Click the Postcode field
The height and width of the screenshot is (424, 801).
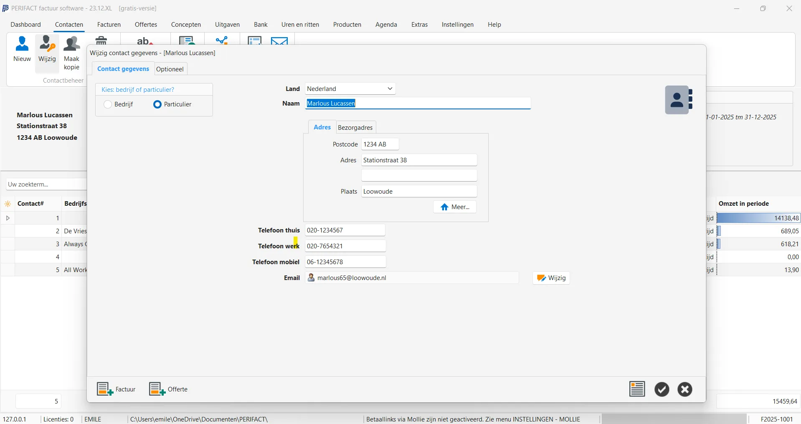click(x=380, y=144)
